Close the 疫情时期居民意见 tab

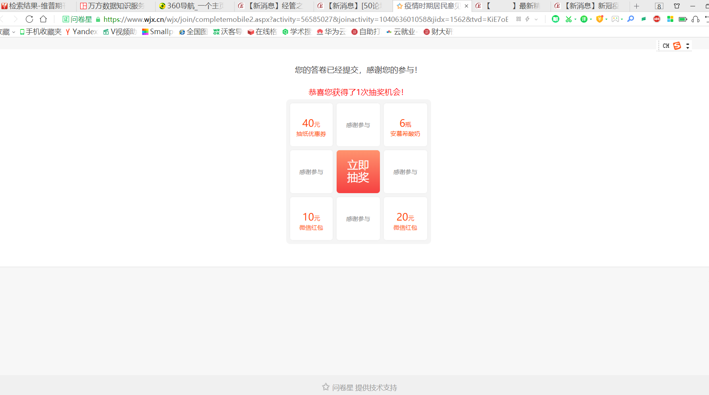point(466,6)
